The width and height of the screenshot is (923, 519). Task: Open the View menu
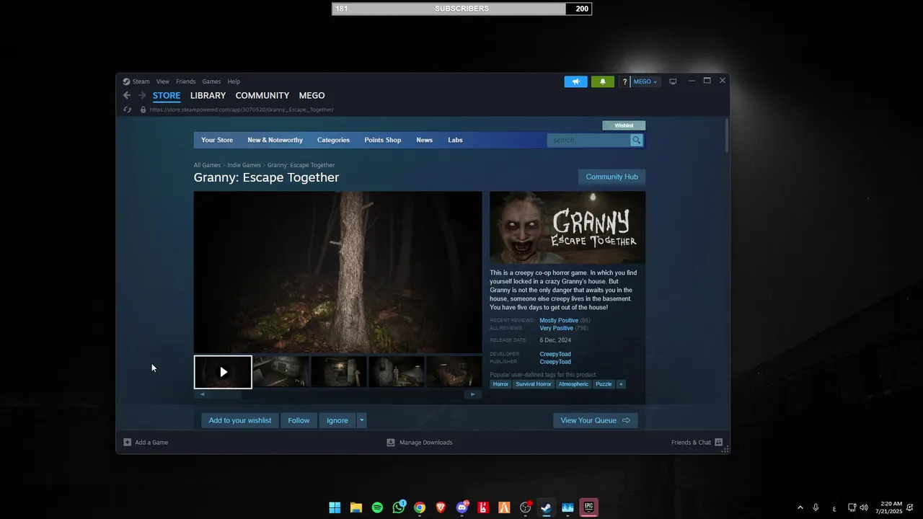click(163, 81)
